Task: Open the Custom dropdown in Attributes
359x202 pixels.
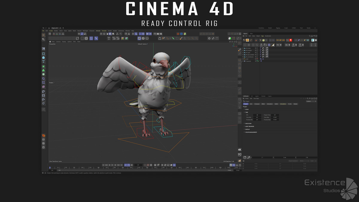Action: coord(311,101)
